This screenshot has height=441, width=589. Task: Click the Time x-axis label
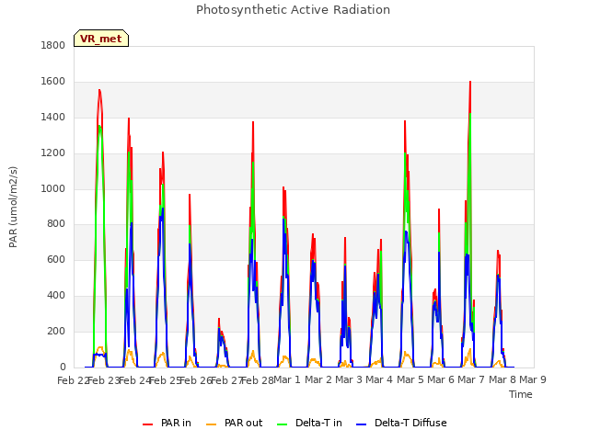tap(521, 394)
